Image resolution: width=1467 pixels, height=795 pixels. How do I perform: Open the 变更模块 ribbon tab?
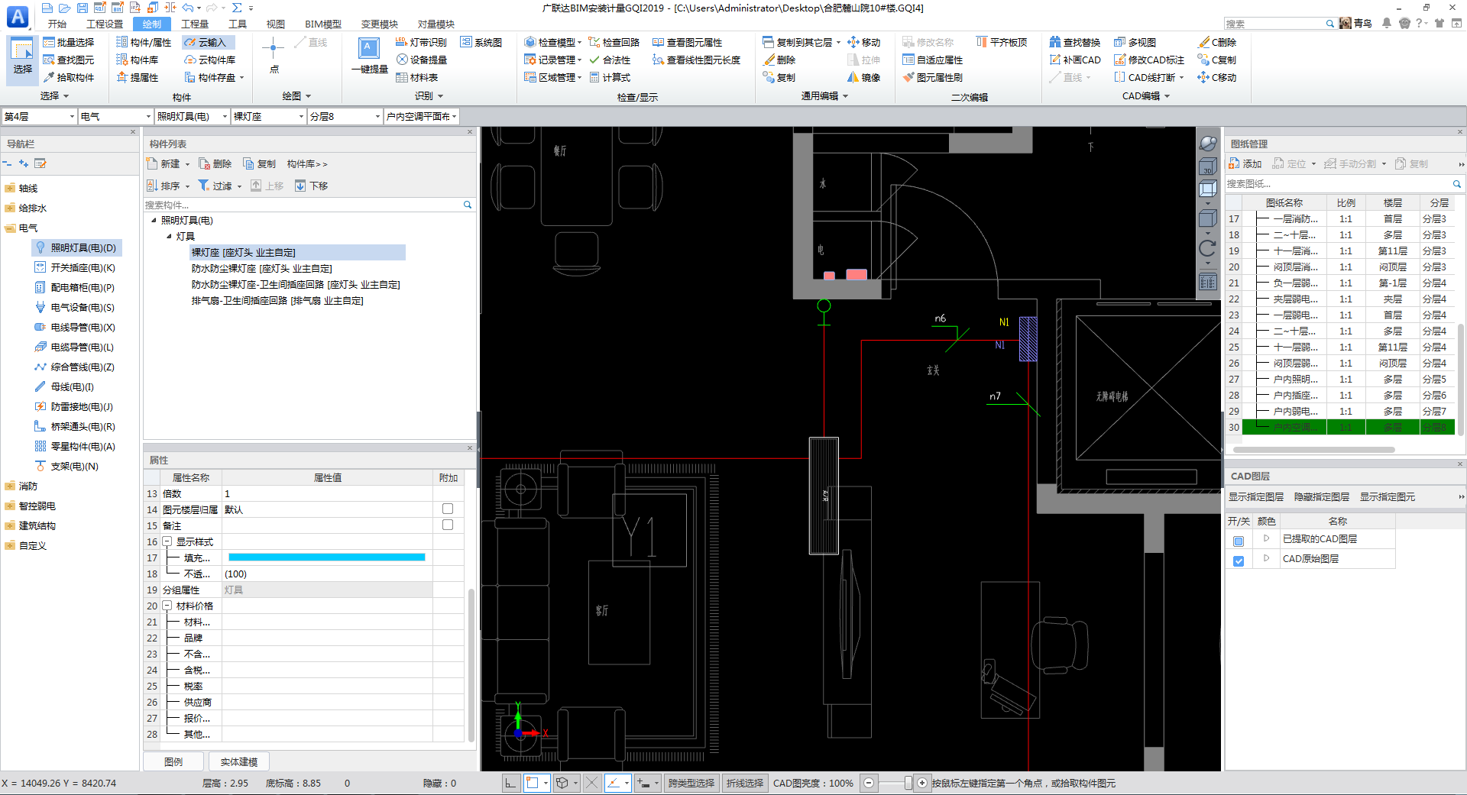(x=380, y=24)
